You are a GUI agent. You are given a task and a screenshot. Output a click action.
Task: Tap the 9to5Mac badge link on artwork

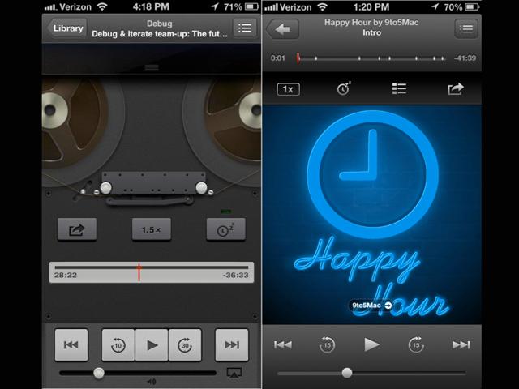(371, 306)
